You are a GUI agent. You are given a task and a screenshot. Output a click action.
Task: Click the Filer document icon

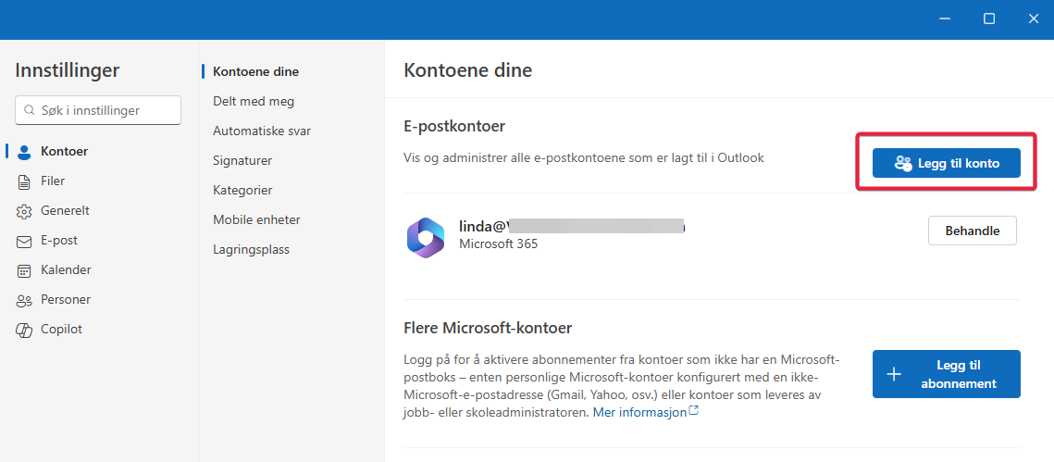pyautogui.click(x=24, y=181)
